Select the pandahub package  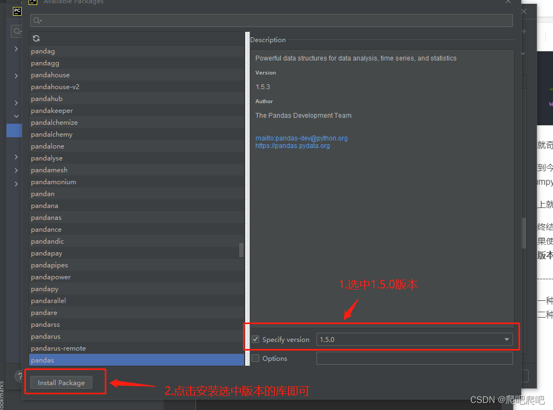coord(137,99)
